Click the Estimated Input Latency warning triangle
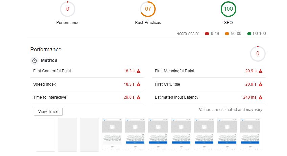This screenshot has width=287, height=156. point(261,97)
